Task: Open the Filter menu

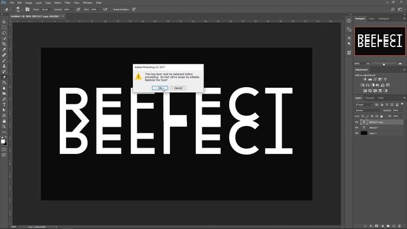Action: (67, 3)
